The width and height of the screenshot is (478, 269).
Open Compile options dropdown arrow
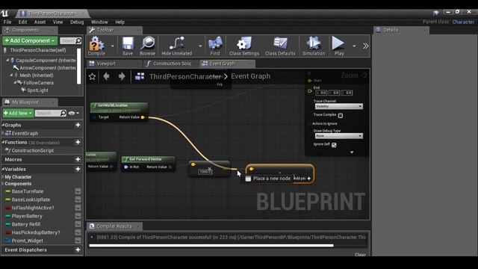coord(113,46)
